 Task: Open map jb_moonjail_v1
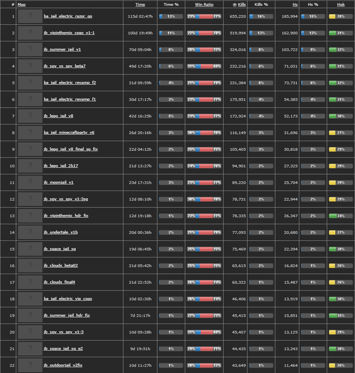pos(58,182)
